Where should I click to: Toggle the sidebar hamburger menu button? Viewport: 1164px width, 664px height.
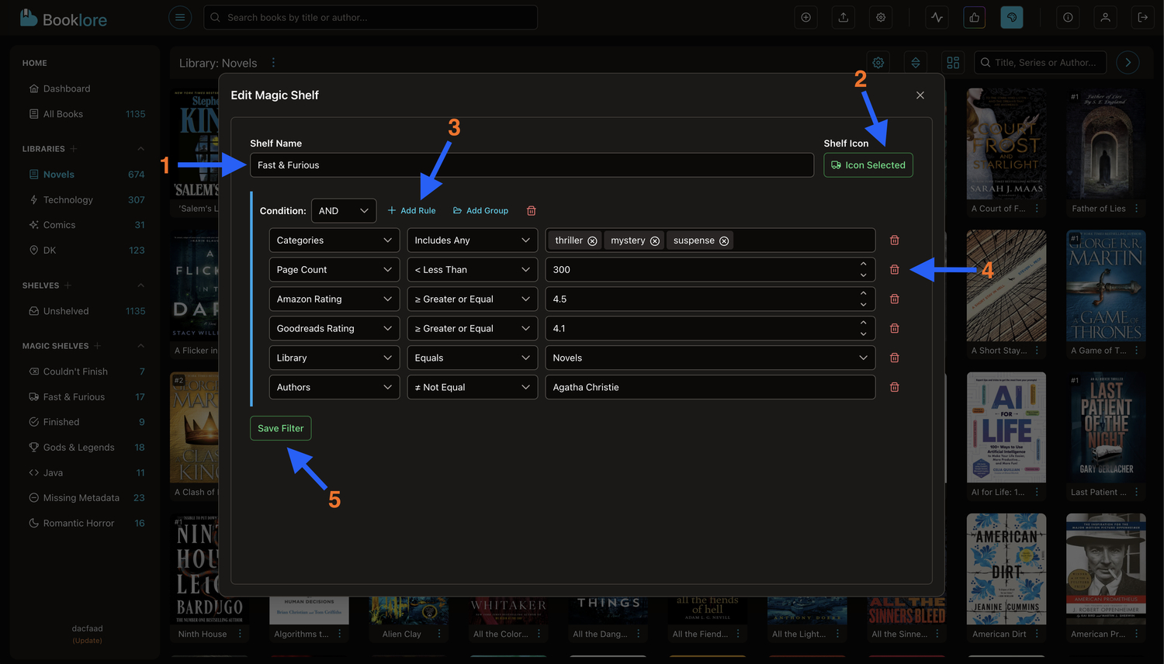[x=180, y=17]
